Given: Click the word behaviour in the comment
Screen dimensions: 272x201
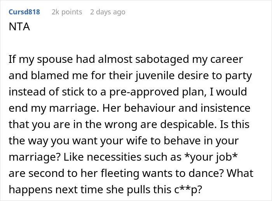Looking at the screenshot, I should 150,108.
